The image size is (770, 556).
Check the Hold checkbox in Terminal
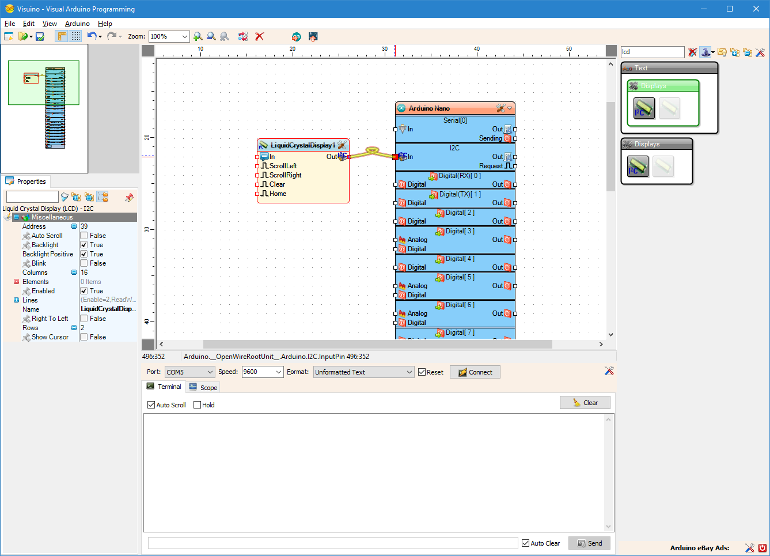point(198,405)
